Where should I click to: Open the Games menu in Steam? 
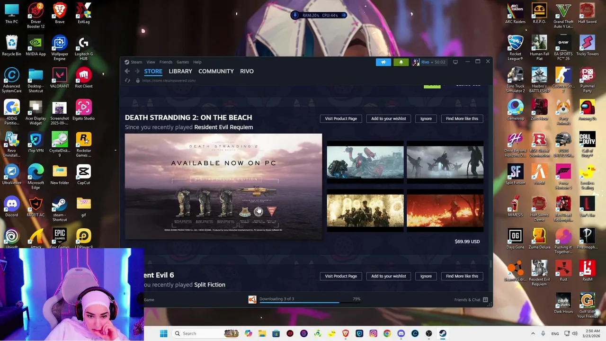[183, 62]
